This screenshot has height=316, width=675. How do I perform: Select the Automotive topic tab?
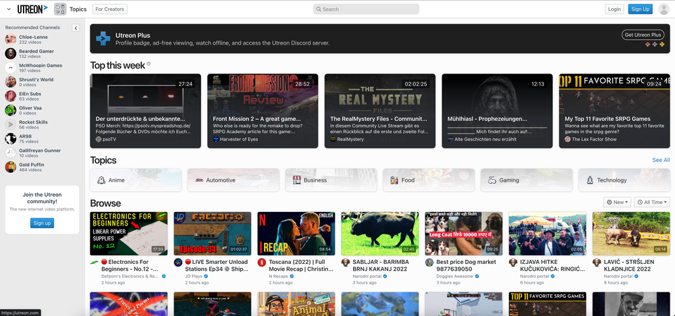[x=234, y=180]
